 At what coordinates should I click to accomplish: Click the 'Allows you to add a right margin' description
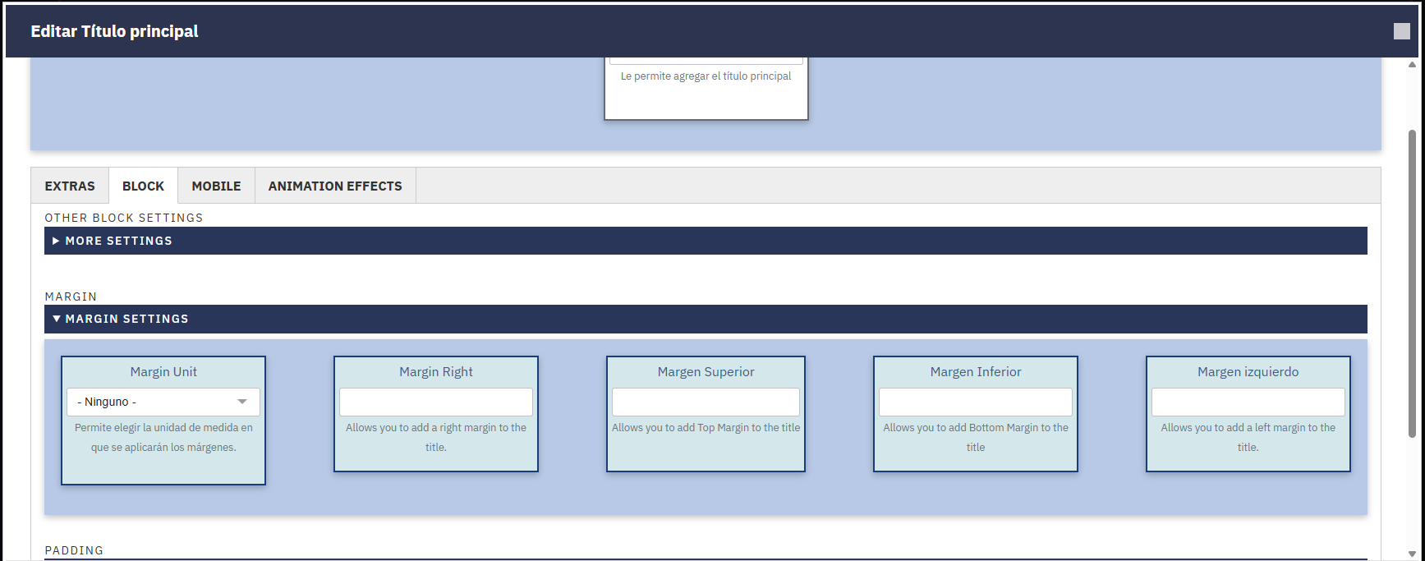[436, 438]
